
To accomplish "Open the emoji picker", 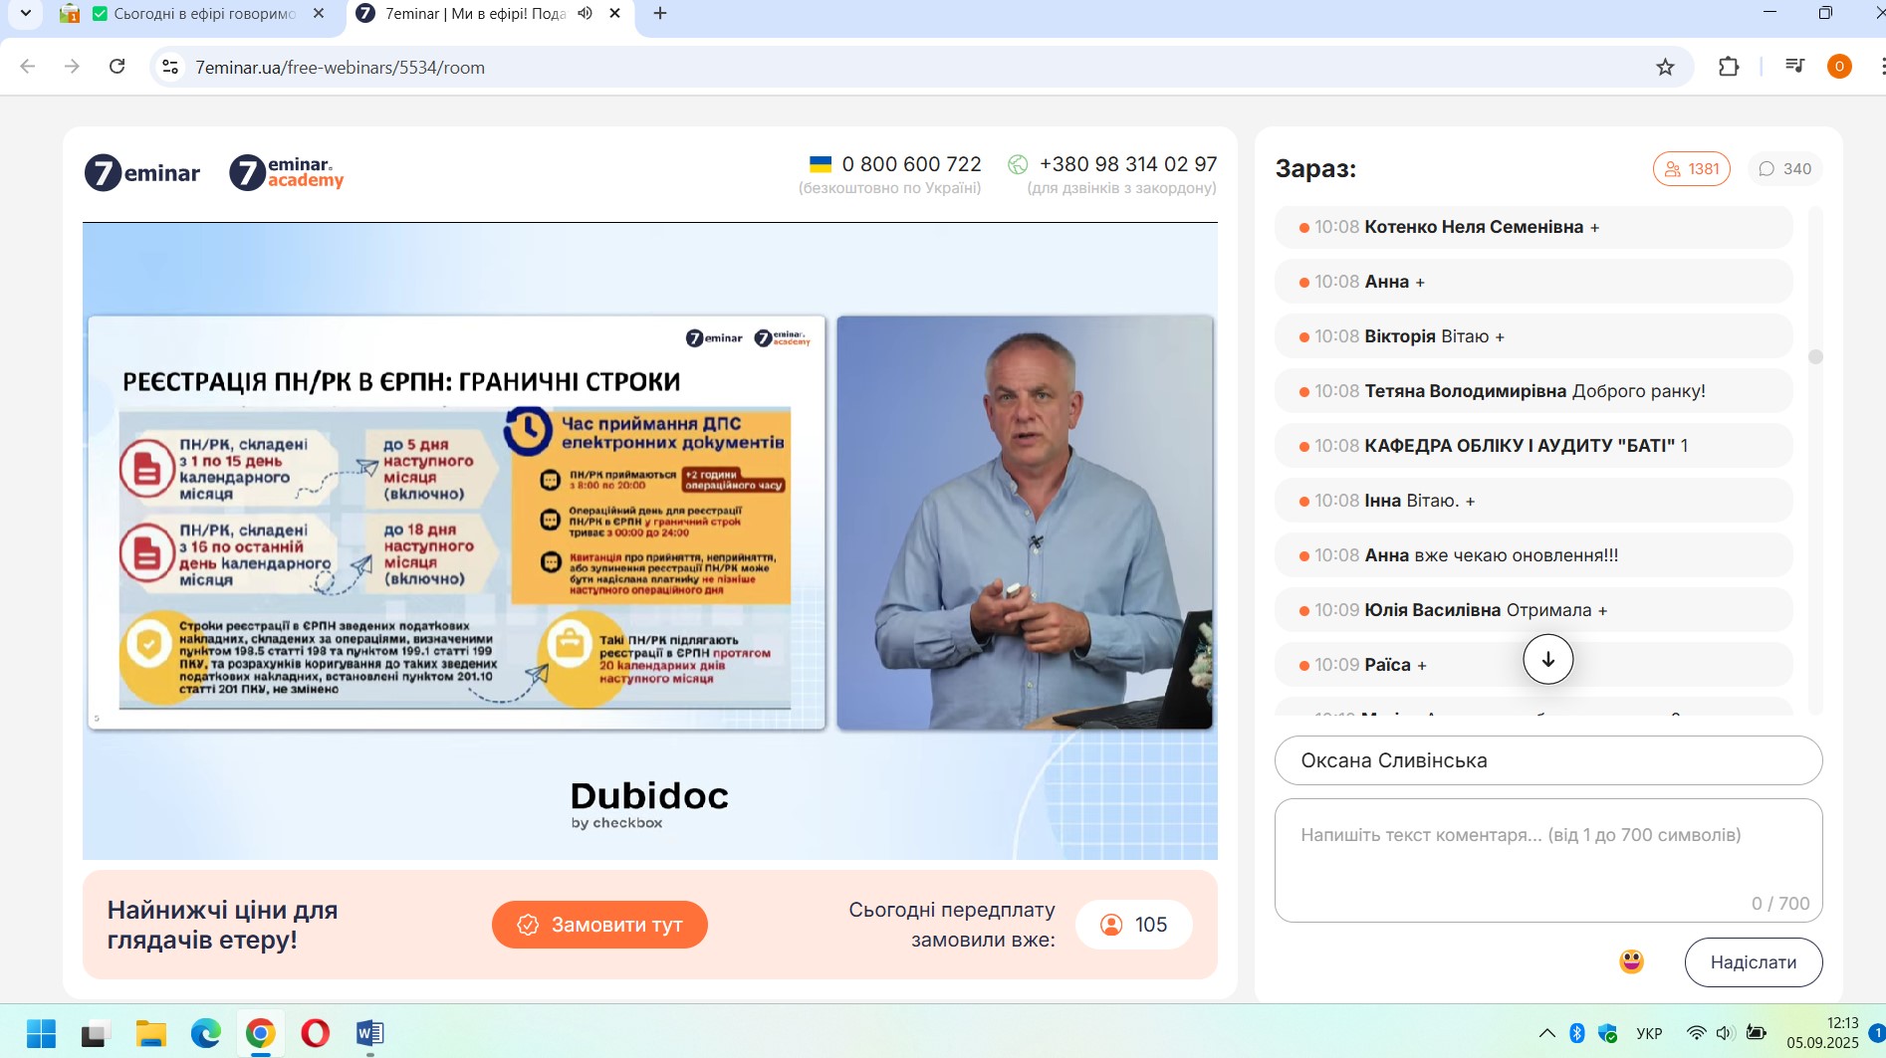I will 1631,961.
